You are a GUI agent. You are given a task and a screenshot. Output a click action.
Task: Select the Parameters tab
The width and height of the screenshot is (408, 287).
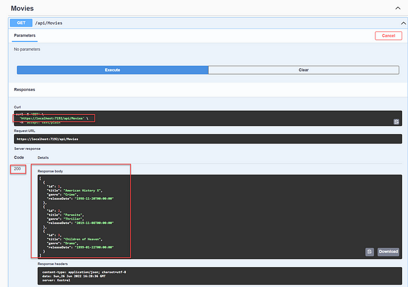point(24,36)
